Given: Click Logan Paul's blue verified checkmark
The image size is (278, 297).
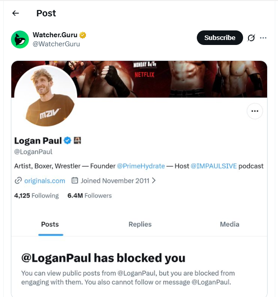Looking at the screenshot, I should tap(67, 140).
